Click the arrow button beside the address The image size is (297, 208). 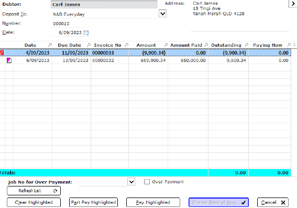point(293,4)
